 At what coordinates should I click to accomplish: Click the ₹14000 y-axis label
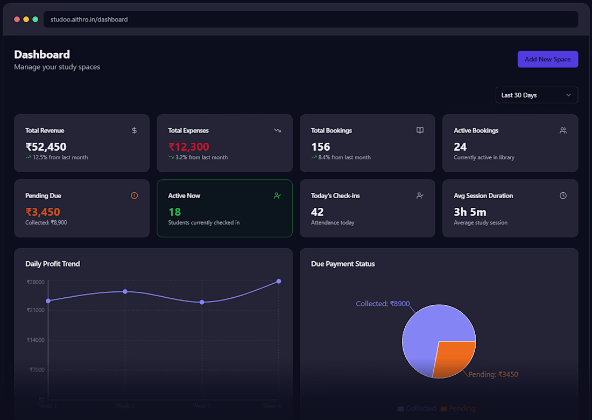coord(36,340)
